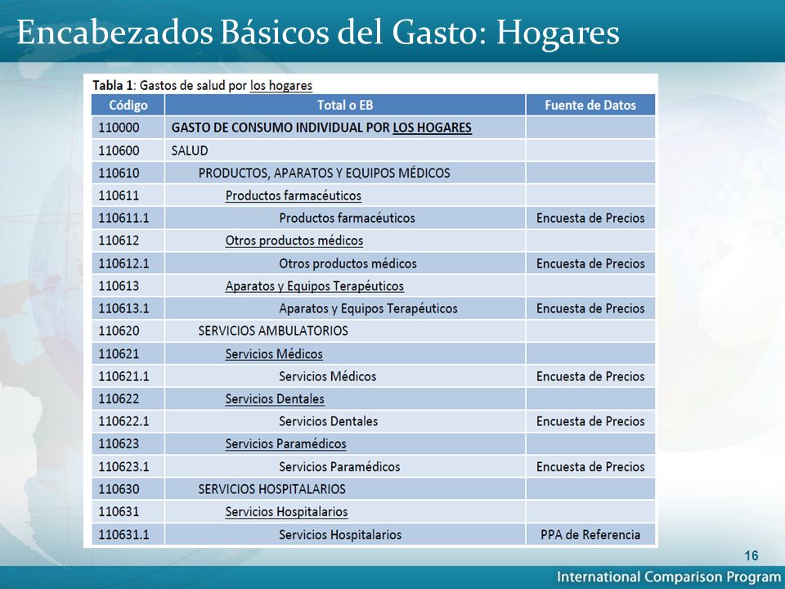The height and width of the screenshot is (589, 785).
Task: Click 'SERVICIOS HOSPITALARIOS' row label
Action: pos(271,489)
